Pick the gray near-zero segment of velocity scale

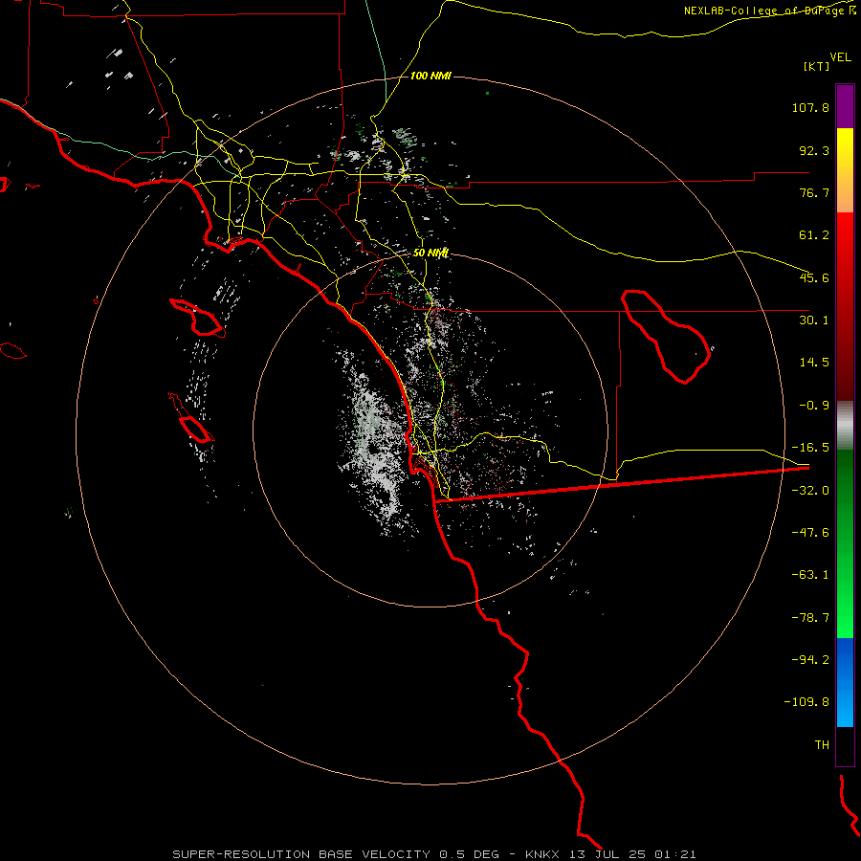click(845, 426)
